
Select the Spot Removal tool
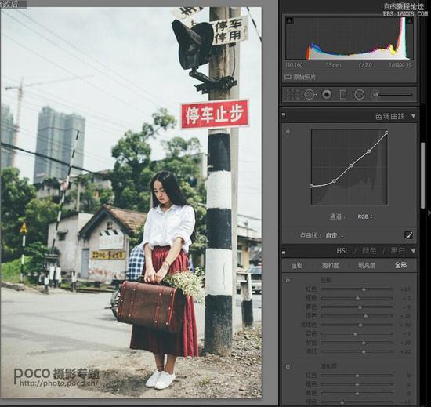point(310,95)
